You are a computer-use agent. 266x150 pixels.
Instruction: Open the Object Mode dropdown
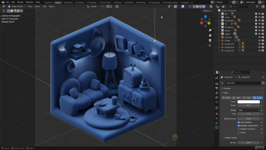point(17,7)
